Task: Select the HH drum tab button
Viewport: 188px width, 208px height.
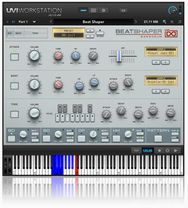Action: pos(117,138)
